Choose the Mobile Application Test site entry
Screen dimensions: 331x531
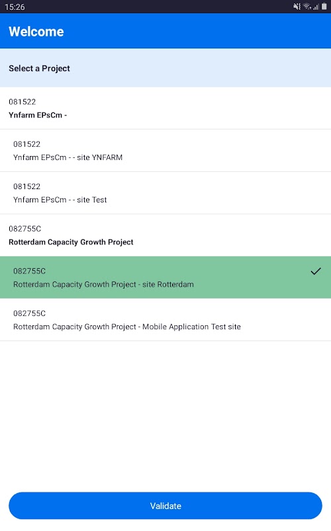tap(165, 320)
